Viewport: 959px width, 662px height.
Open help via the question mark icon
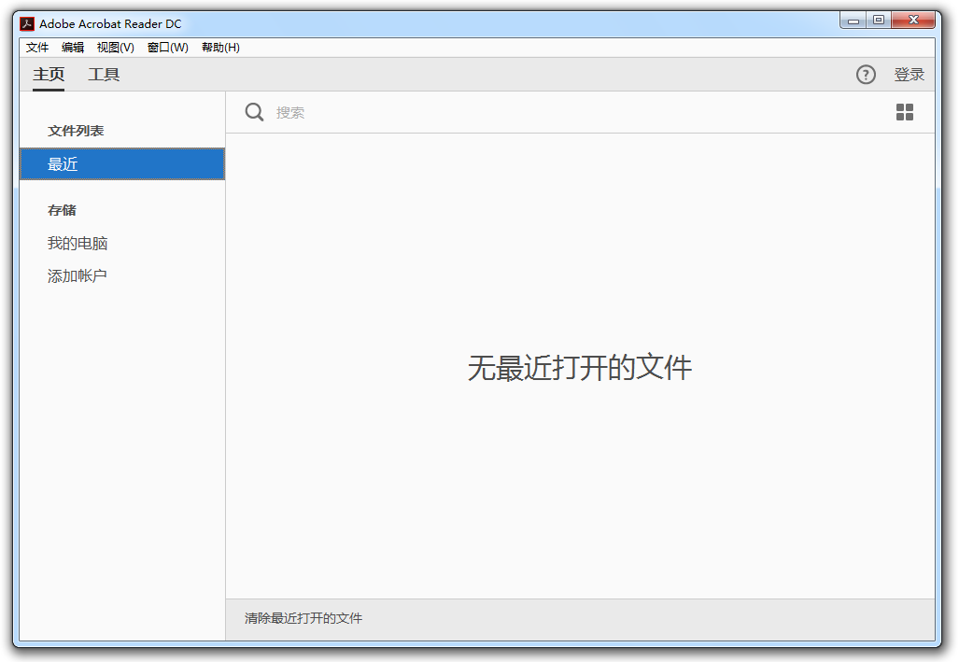[866, 75]
